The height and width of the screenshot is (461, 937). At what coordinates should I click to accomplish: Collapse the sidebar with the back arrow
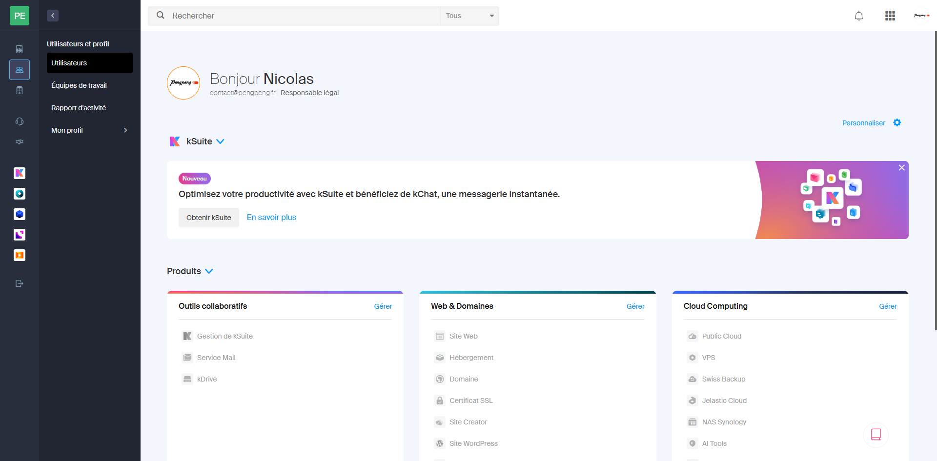53,16
